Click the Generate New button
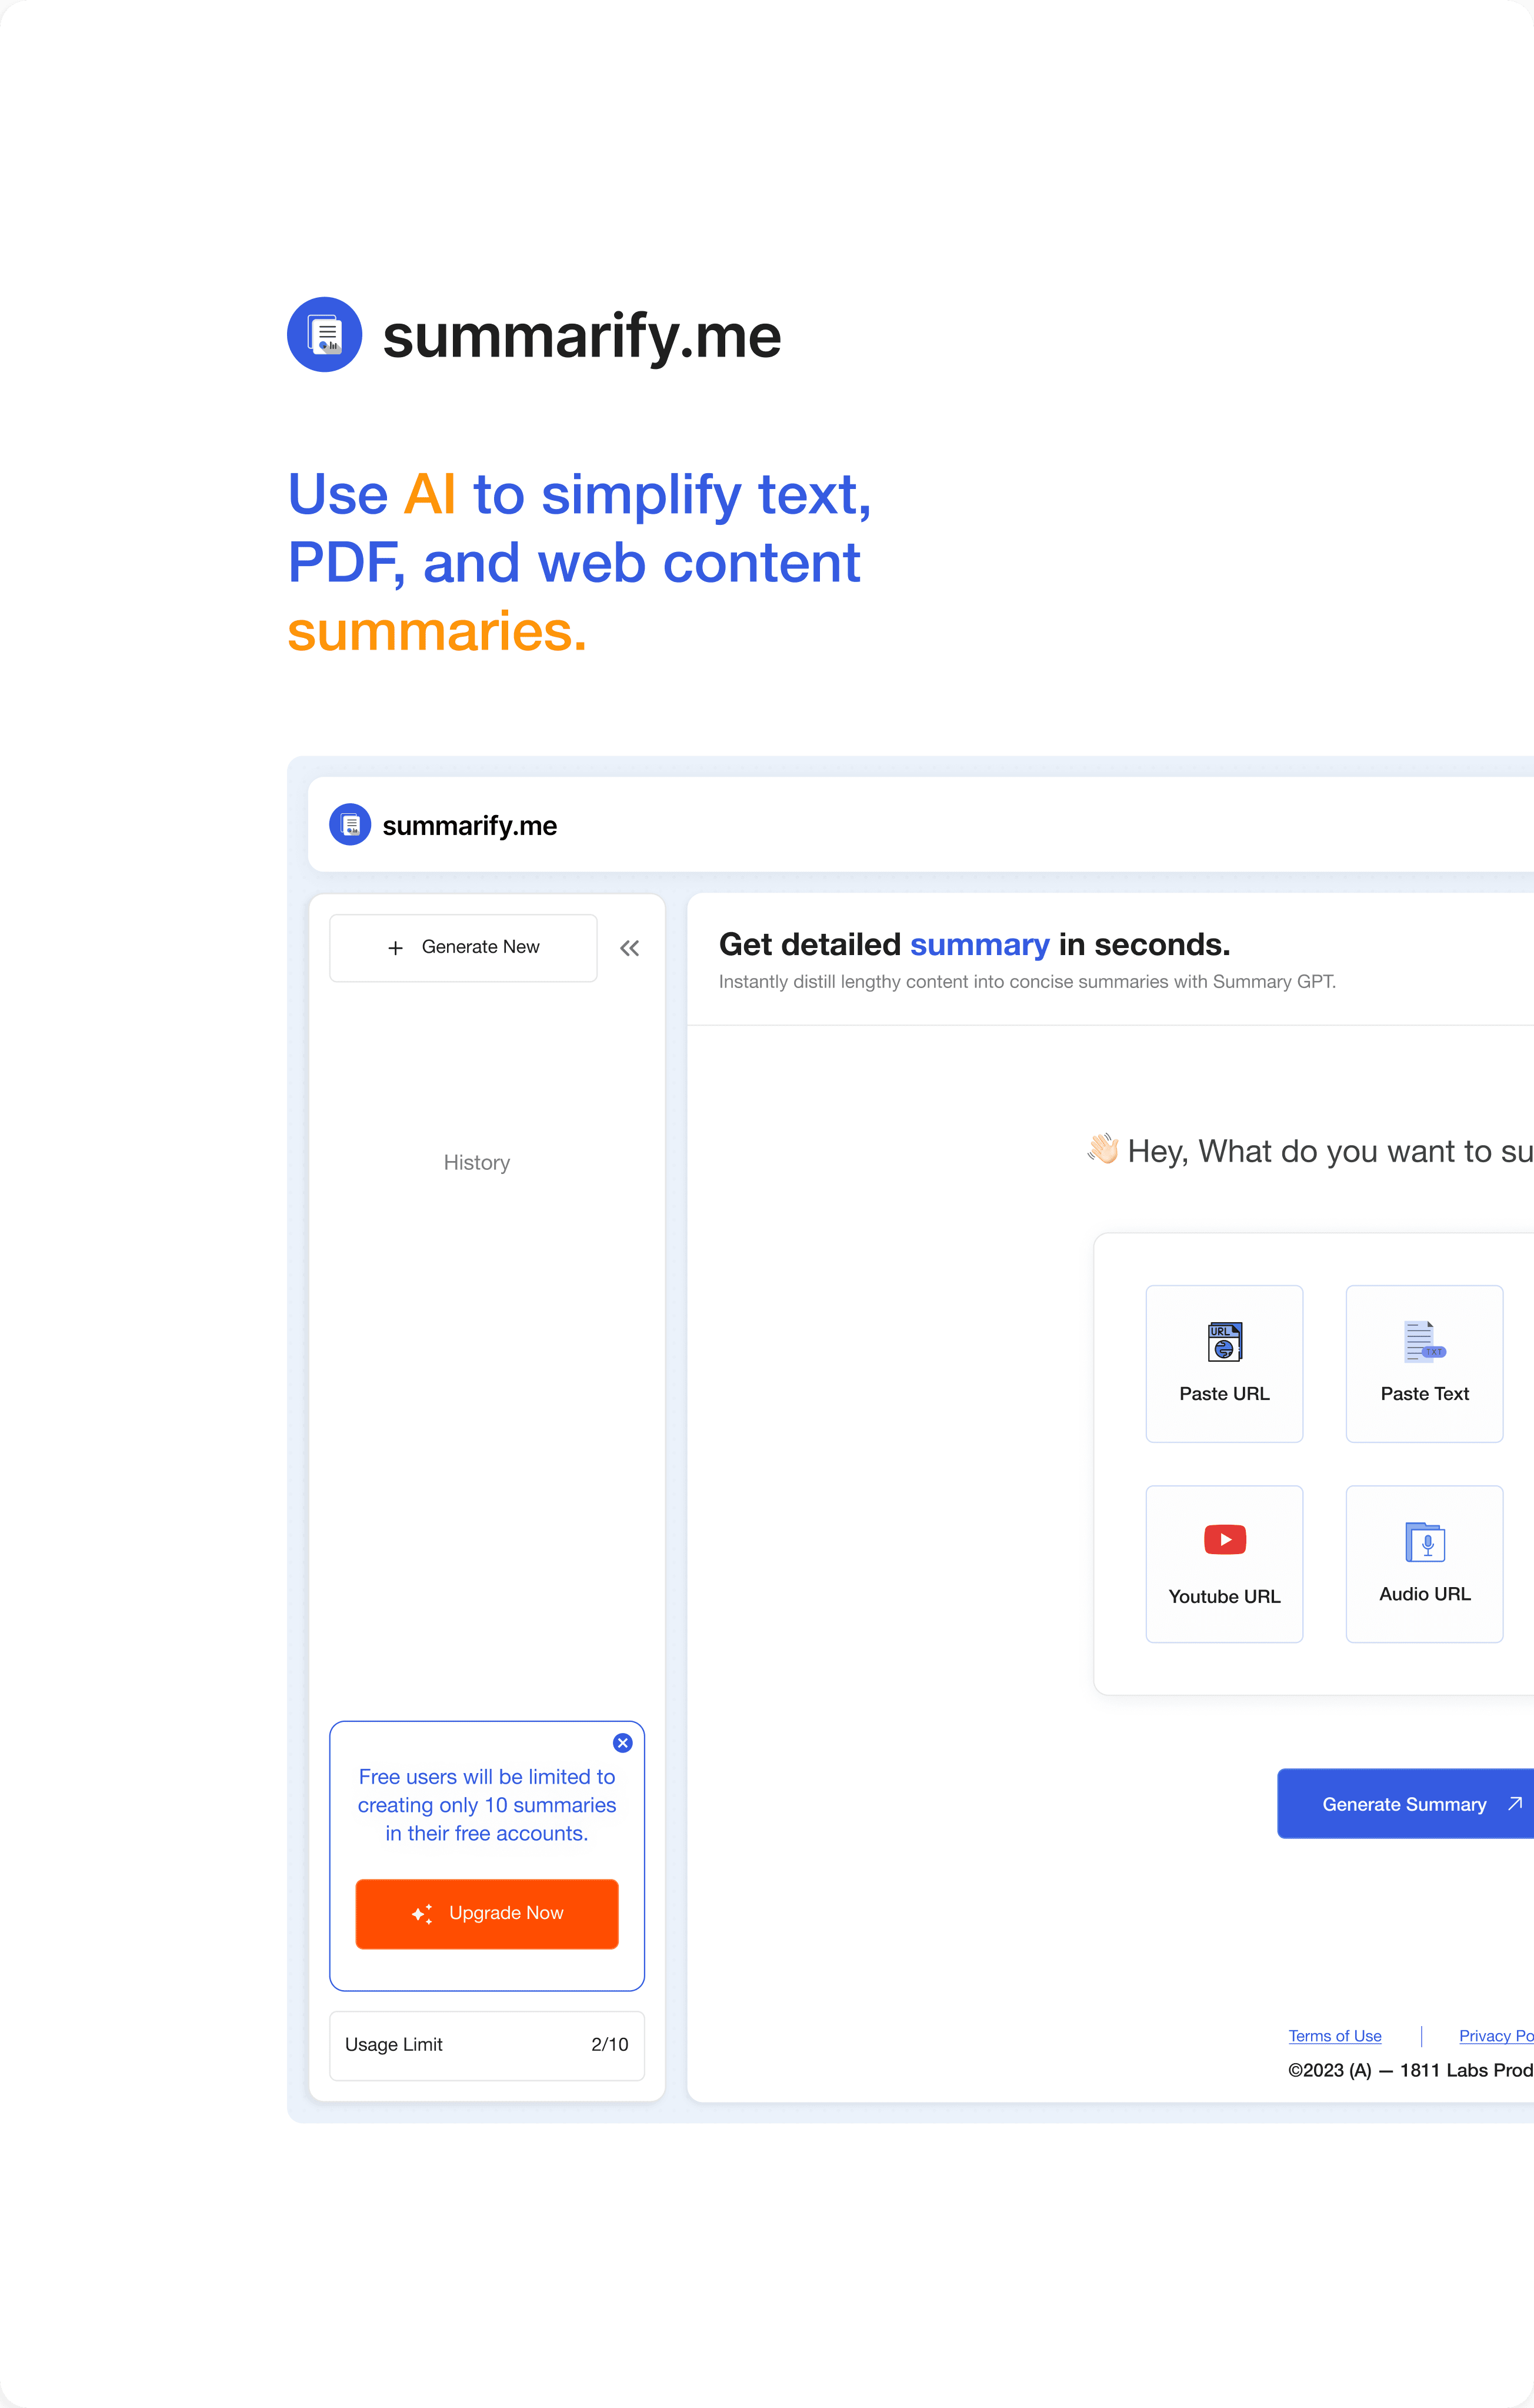This screenshot has height=2408, width=1534. [463, 948]
